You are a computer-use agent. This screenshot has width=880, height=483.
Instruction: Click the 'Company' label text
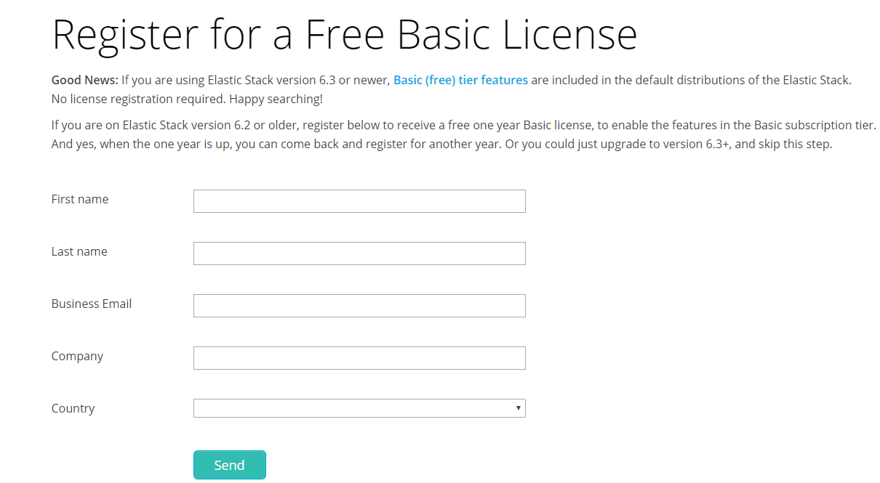[77, 356]
